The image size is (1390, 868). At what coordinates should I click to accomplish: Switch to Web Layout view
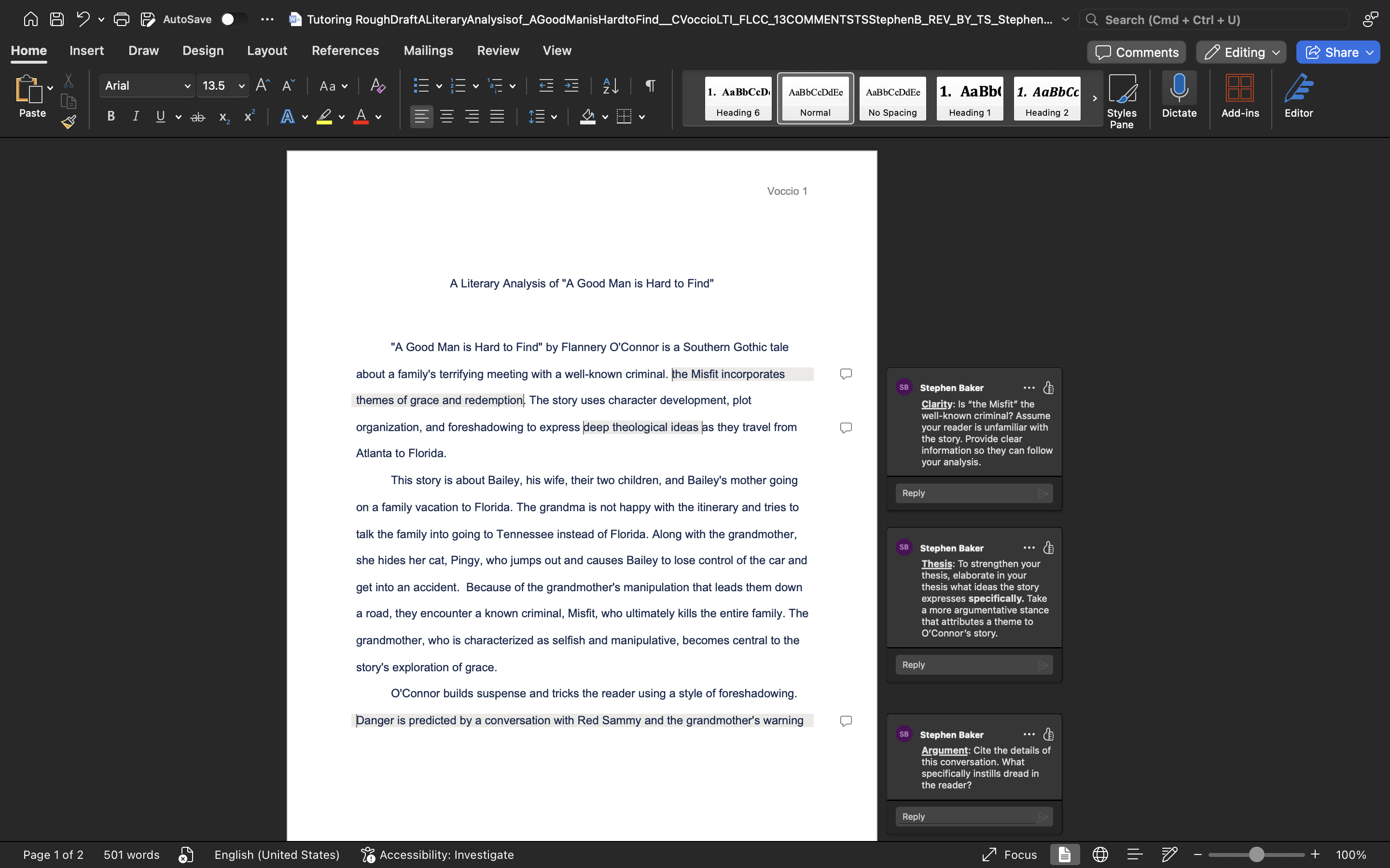coord(1100,854)
